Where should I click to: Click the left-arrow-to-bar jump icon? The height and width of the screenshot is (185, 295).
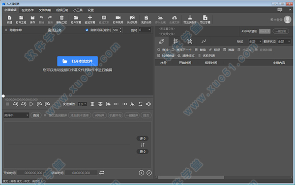point(116,104)
